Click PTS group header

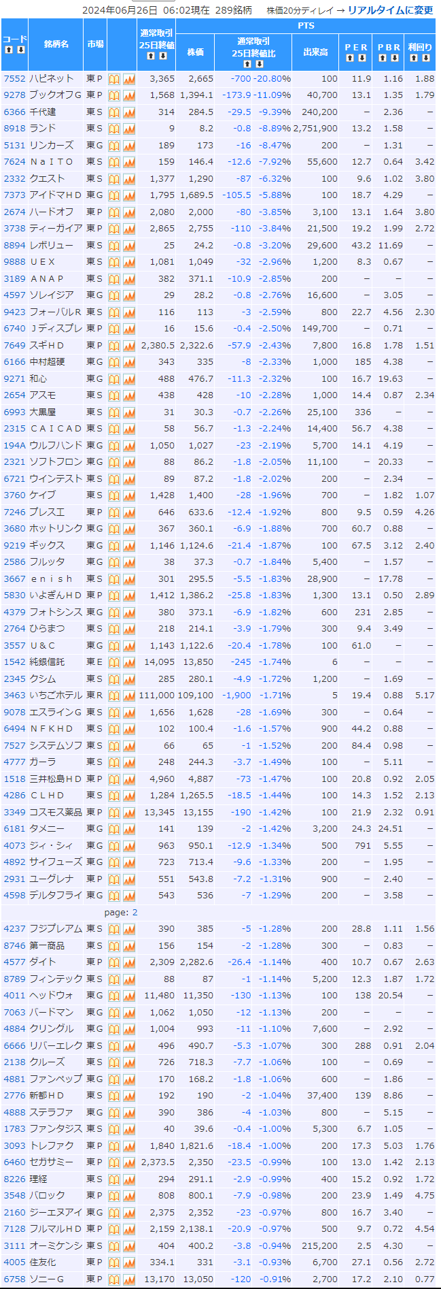coord(306,26)
